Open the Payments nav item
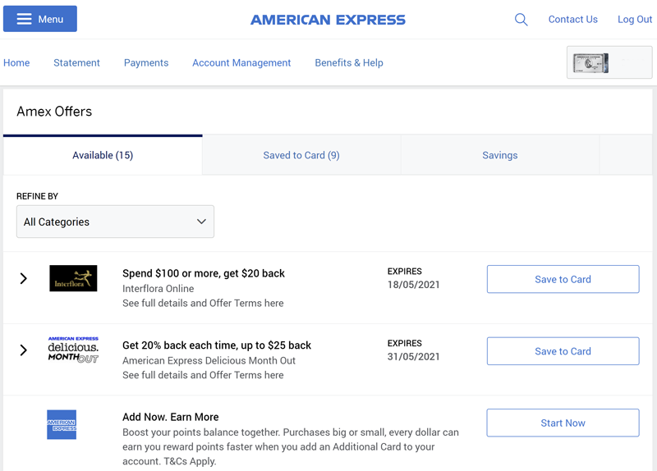 [146, 63]
